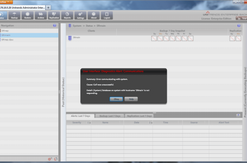Select Sunday replication box for SRmain

tap(232, 39)
